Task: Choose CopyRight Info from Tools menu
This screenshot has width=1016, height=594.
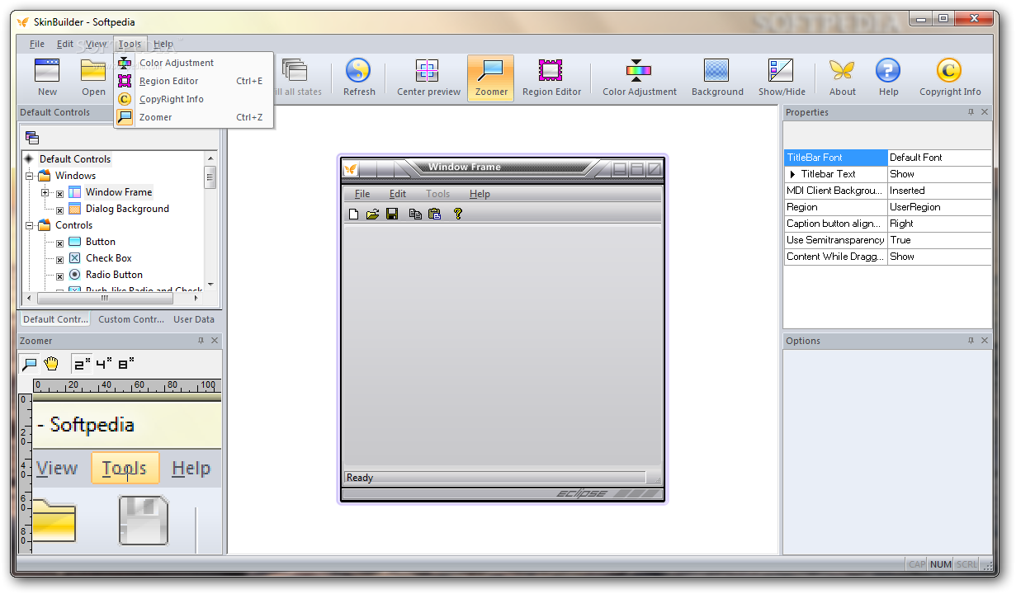Action: [x=194, y=99]
